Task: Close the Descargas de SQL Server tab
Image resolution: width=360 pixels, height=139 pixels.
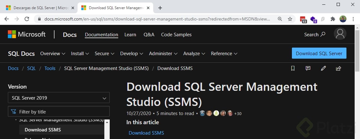Action: pyautogui.click(x=73, y=8)
